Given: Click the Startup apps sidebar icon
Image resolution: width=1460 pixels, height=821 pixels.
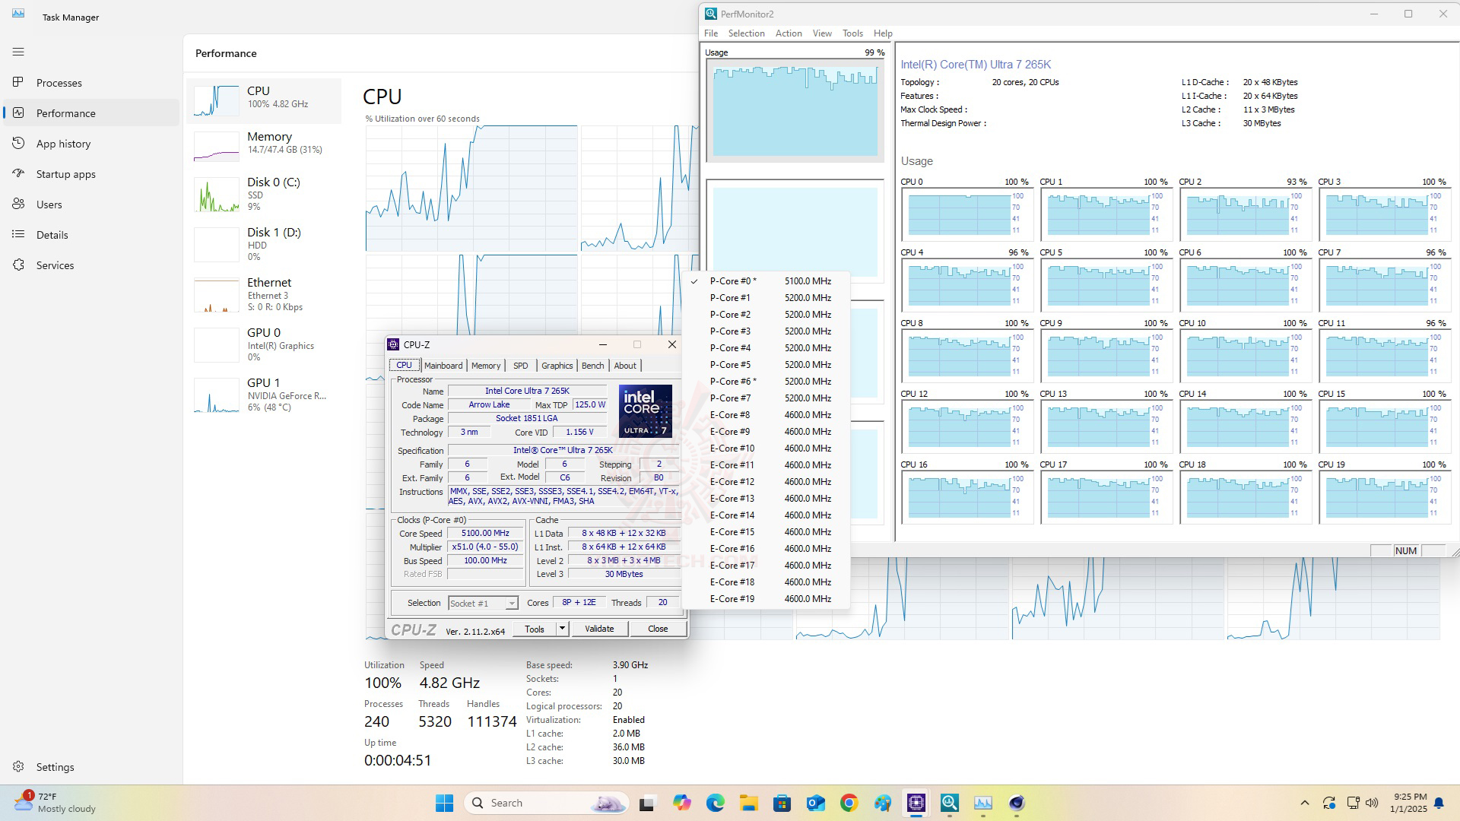Looking at the screenshot, I should point(19,173).
